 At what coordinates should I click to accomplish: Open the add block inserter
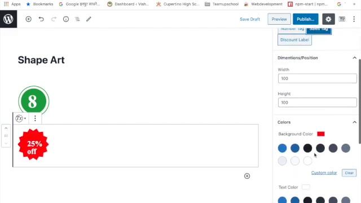[29, 19]
